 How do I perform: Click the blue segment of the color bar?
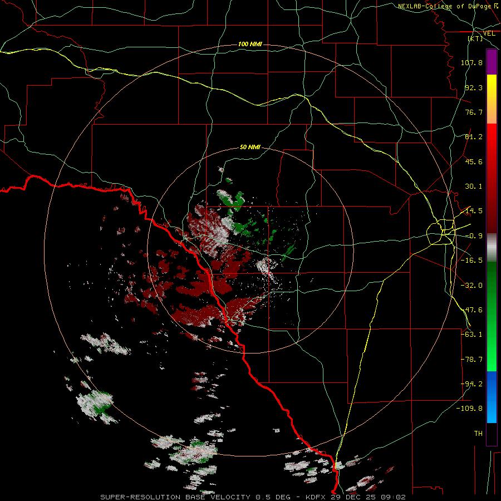click(x=492, y=397)
